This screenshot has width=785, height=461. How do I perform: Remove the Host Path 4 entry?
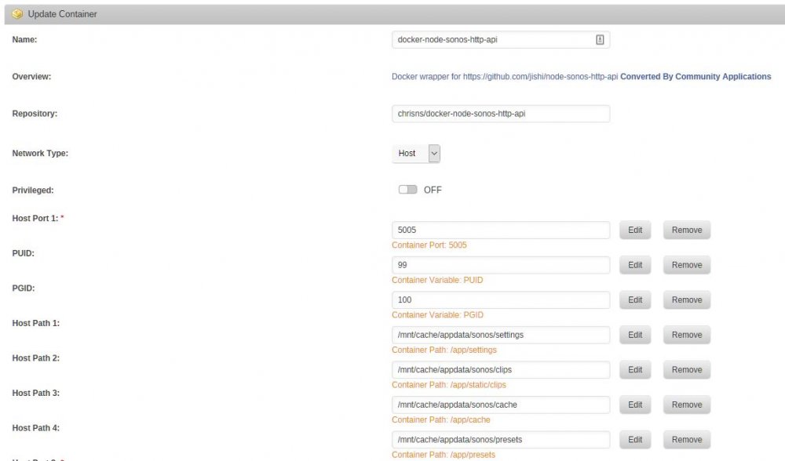pos(686,440)
